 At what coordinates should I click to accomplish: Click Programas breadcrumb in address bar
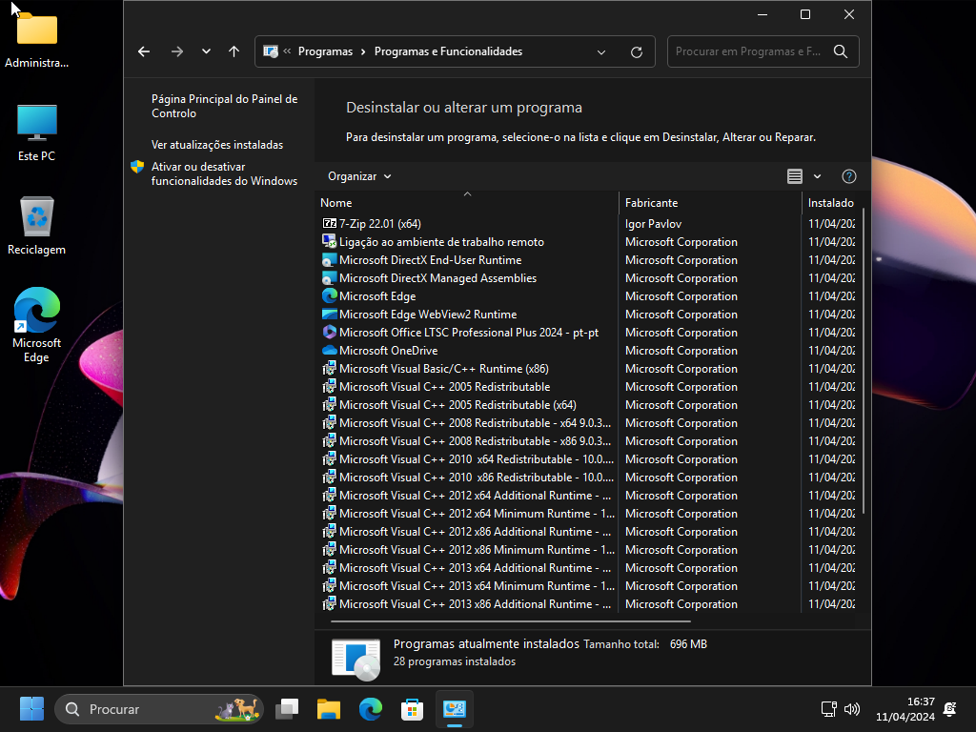[326, 51]
